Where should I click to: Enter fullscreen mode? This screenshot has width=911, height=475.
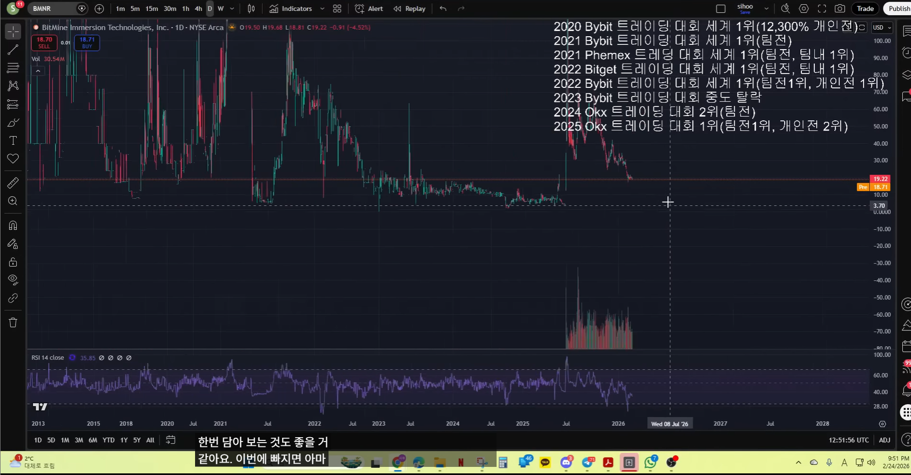(x=822, y=9)
